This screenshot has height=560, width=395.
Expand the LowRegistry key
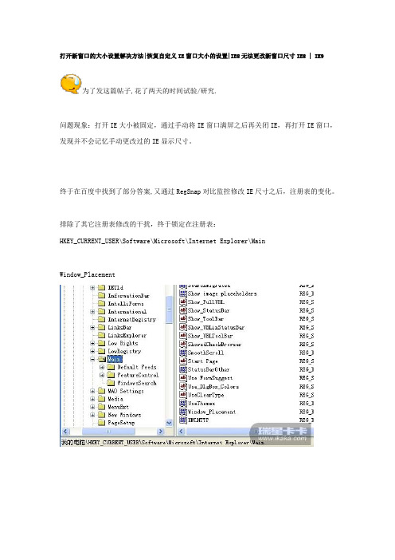coord(92,351)
